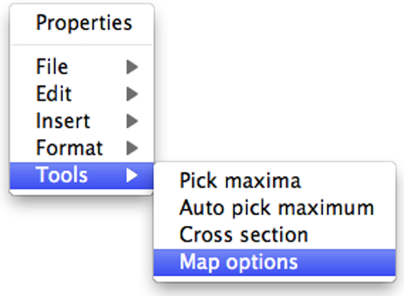Screen dimensions: 404x296
Task: Select the Tools menu entry
Action: pyautogui.click(x=62, y=175)
